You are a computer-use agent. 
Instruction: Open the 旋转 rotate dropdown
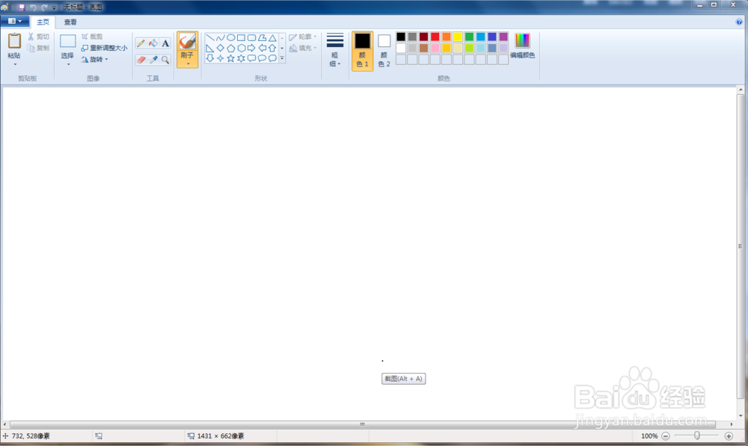point(95,60)
